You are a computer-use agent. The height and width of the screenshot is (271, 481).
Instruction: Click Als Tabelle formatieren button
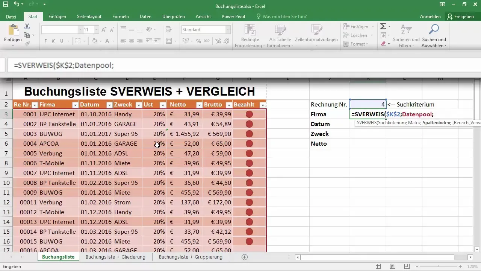click(x=280, y=36)
